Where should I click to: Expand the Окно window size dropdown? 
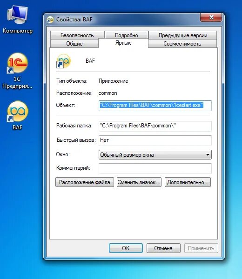[155, 155]
